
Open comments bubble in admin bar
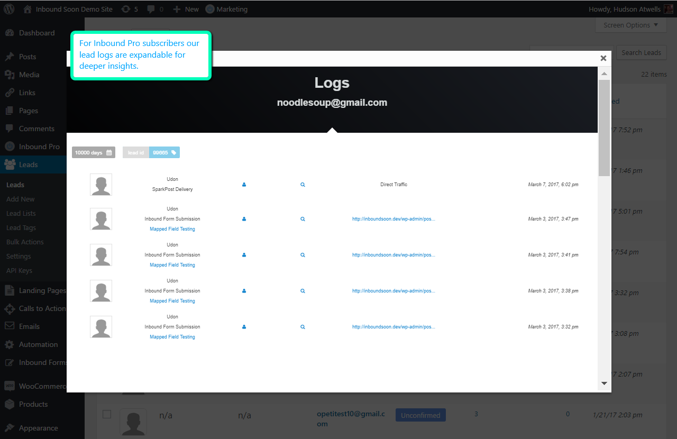[x=155, y=9]
